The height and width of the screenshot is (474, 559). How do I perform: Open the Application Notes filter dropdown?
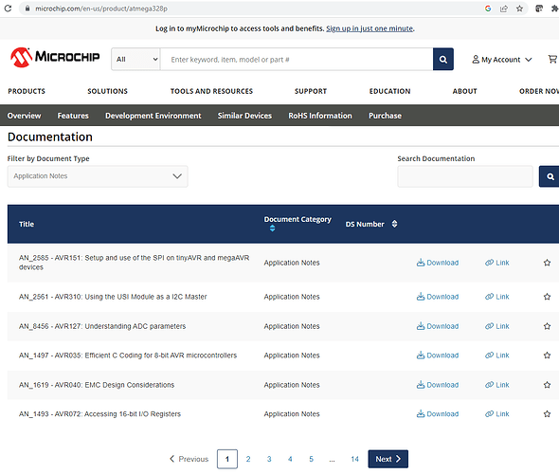pyautogui.click(x=98, y=176)
